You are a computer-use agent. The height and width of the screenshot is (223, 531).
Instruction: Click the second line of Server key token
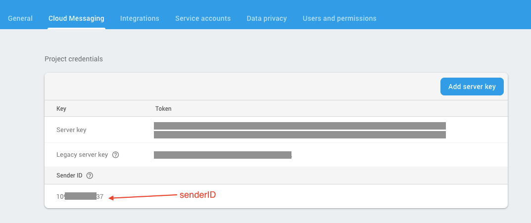[x=300, y=134]
